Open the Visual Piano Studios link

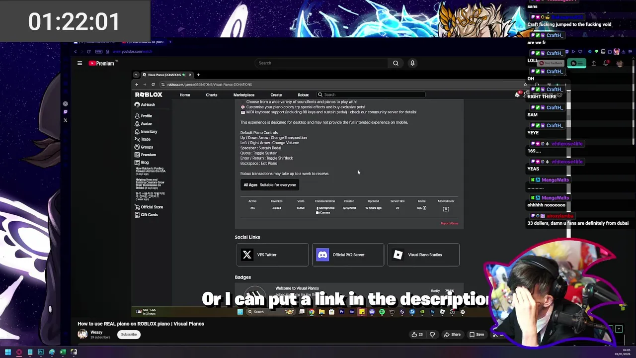(423, 255)
